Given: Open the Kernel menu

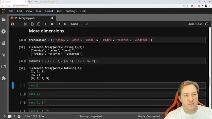Looking at the screenshot, I should 49,11.
